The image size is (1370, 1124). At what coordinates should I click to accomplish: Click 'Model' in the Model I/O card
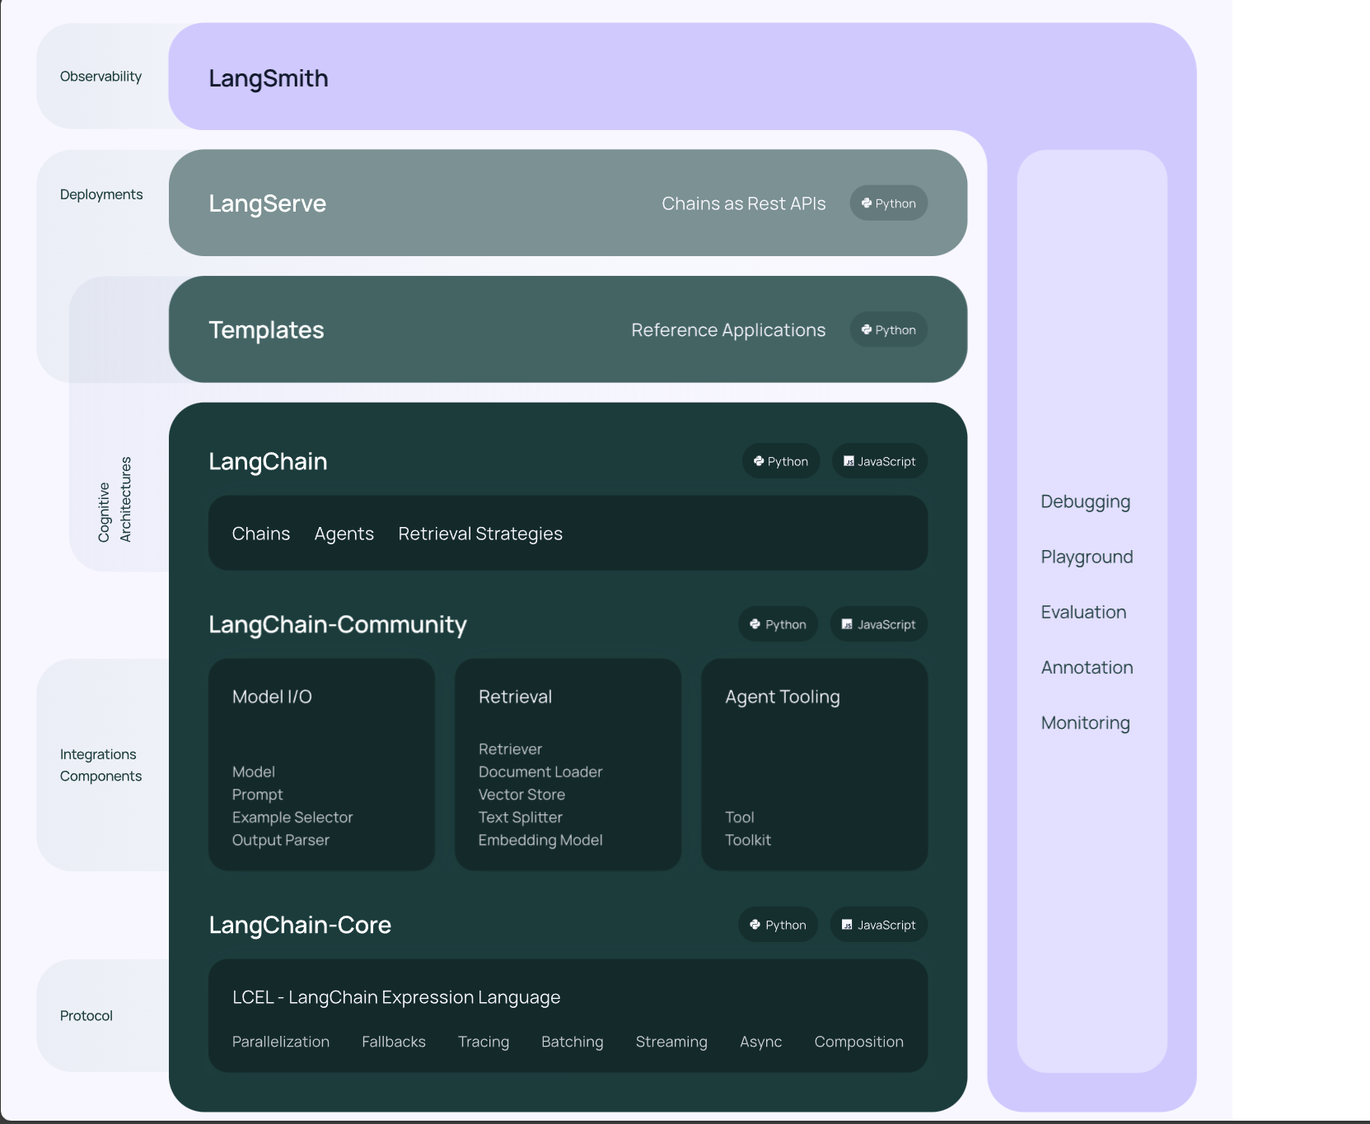pyautogui.click(x=254, y=772)
